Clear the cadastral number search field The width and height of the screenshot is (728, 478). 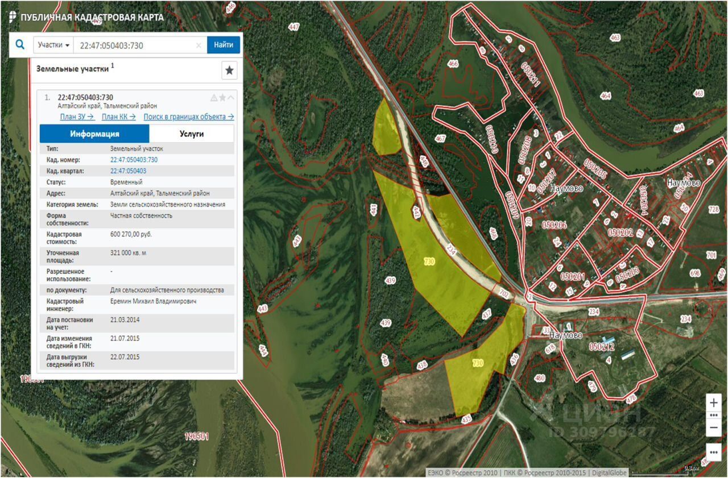click(198, 45)
